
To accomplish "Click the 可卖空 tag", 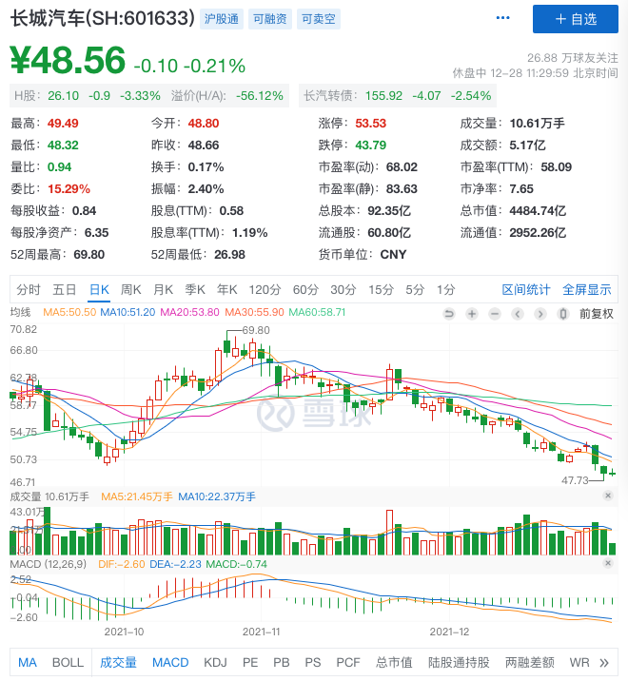I will click(319, 19).
